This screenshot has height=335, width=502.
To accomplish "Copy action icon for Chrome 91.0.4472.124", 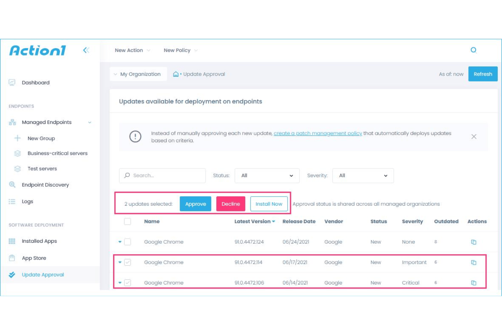I will click(474, 242).
